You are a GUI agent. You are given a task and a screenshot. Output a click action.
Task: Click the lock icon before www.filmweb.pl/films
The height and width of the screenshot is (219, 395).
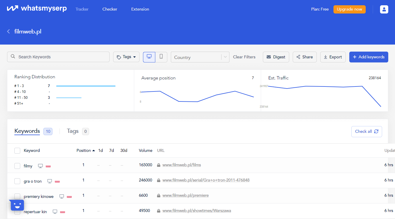159,165
